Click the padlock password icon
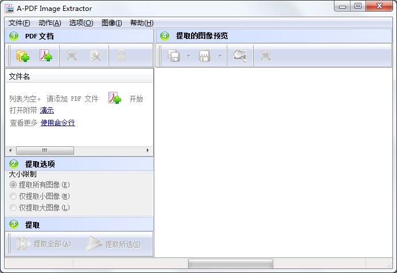Viewport: 397px width, 273px height. 121,56
